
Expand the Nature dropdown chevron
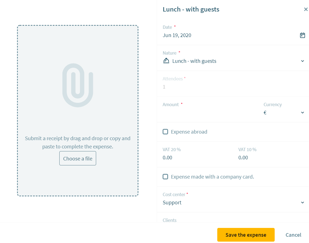[302, 61]
